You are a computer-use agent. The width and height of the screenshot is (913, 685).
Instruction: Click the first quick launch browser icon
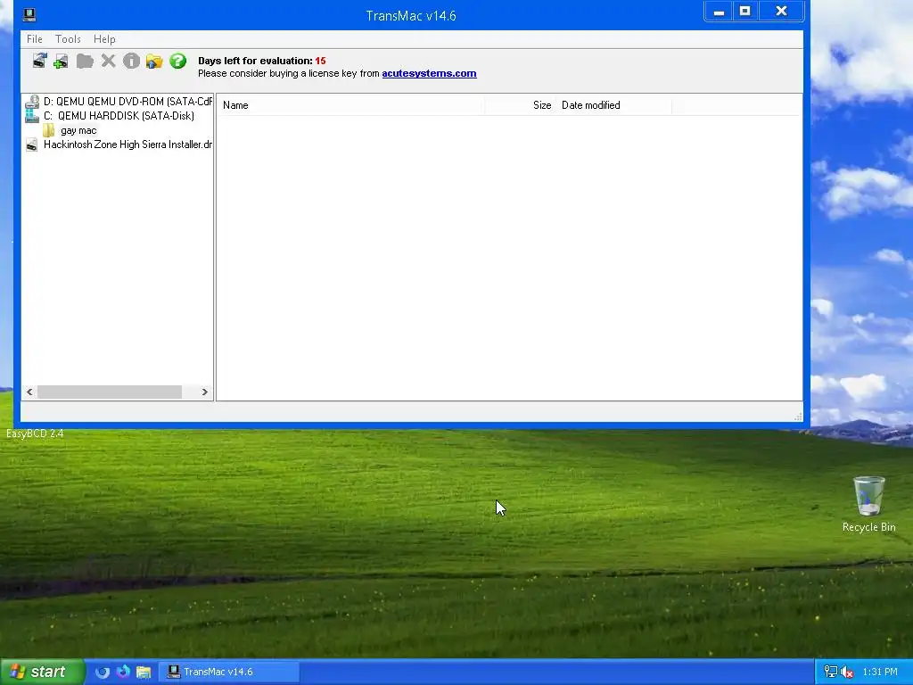(103, 673)
